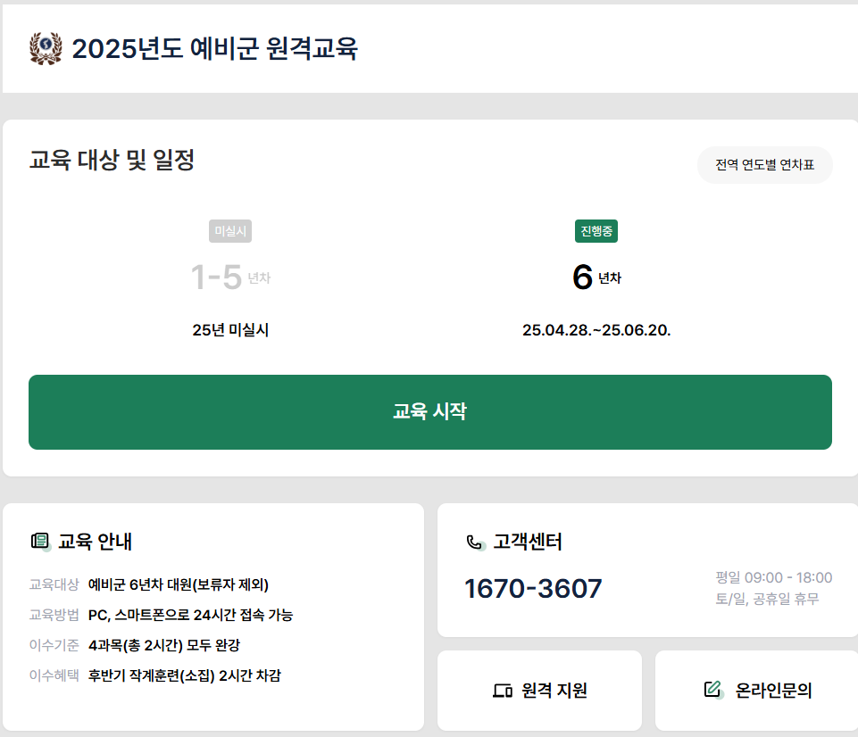This screenshot has height=737, width=858.
Task: Start training via 교육 시작 button
Action: (429, 412)
